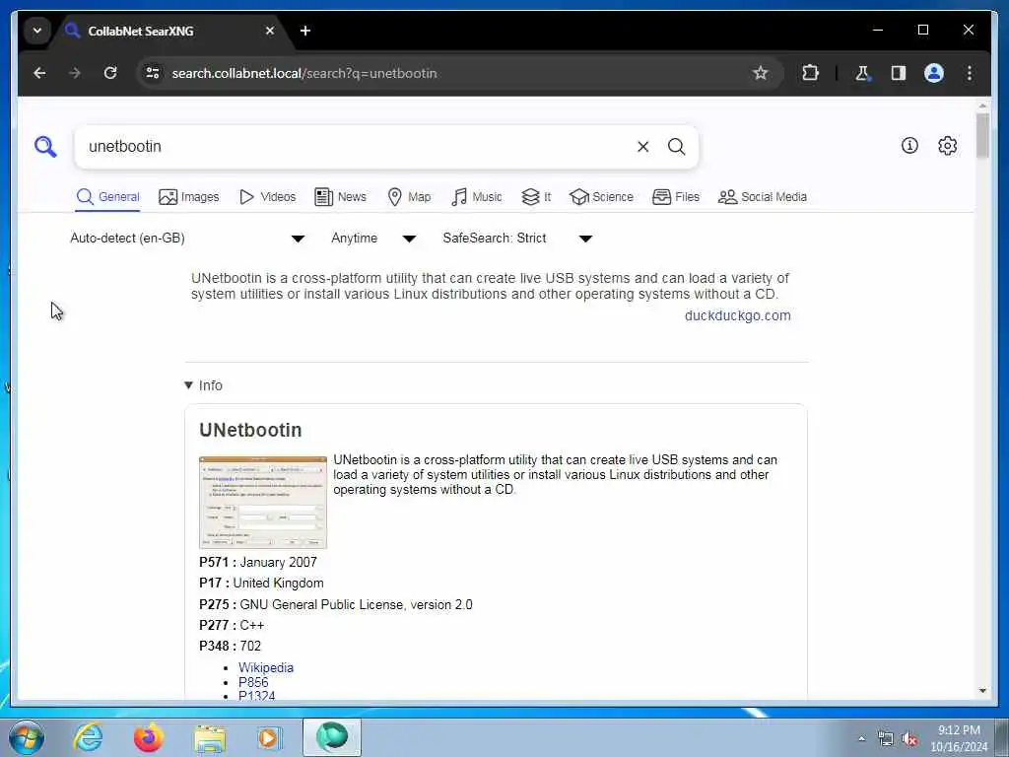Screen dimensions: 1009x757
Task: Open Anytime time range dropdown
Action: point(373,239)
